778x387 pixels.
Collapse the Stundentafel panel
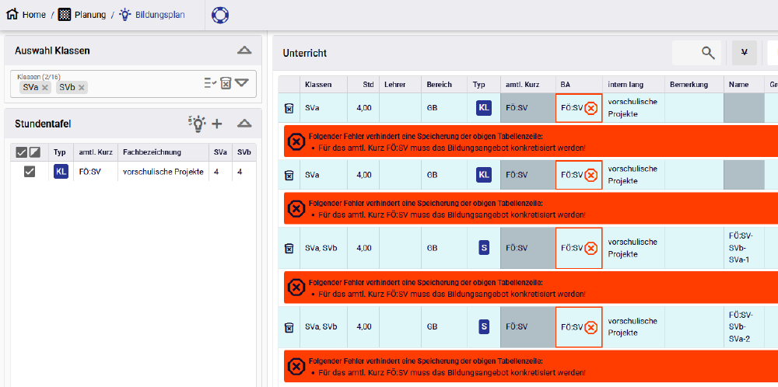pyautogui.click(x=244, y=124)
